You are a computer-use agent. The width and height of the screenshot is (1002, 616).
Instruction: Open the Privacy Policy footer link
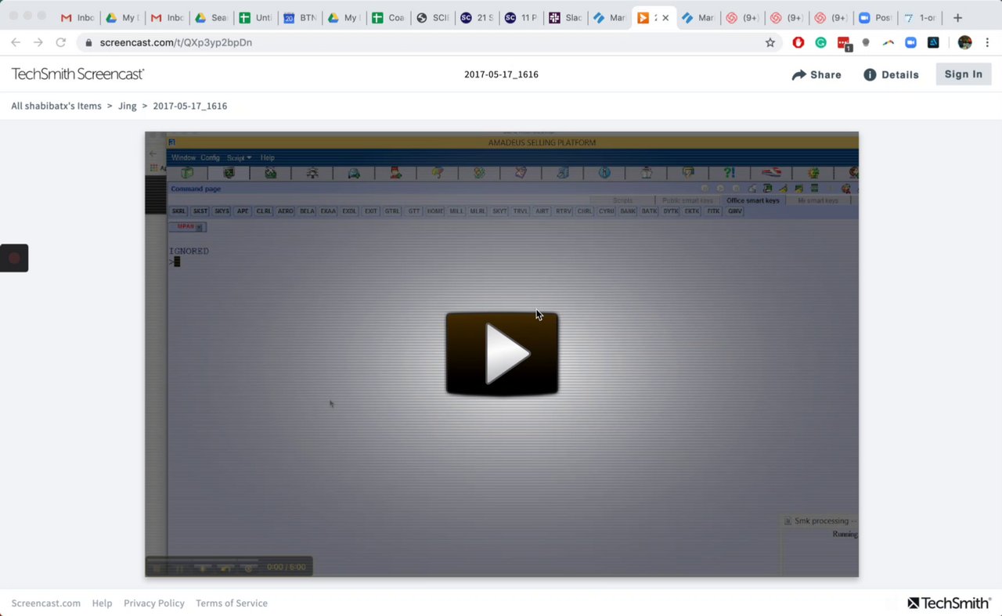pos(154,603)
